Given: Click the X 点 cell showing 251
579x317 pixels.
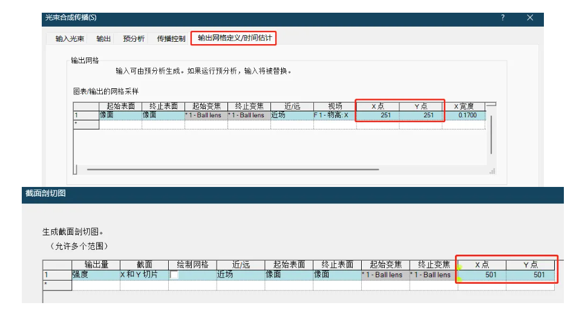Looking at the screenshot, I should pos(378,115).
